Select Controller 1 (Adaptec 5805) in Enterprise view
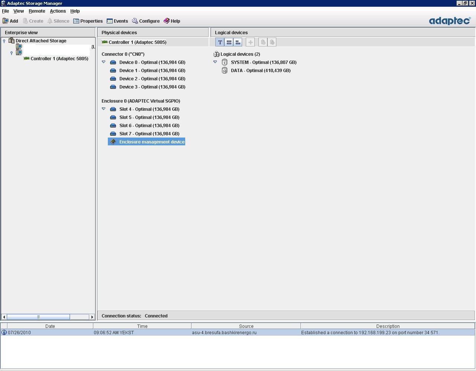This screenshot has width=476, height=371. pyautogui.click(x=59, y=59)
